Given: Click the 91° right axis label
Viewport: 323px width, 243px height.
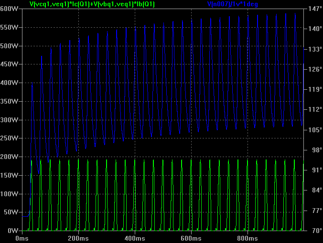Looking at the screenshot, I should point(317,170).
